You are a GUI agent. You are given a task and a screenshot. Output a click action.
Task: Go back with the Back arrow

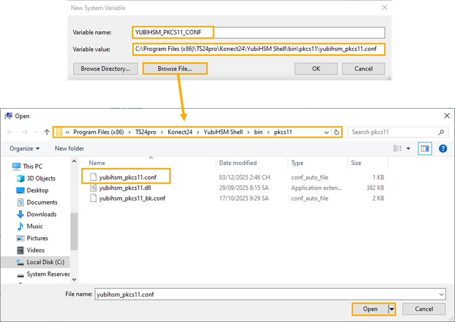(10, 132)
